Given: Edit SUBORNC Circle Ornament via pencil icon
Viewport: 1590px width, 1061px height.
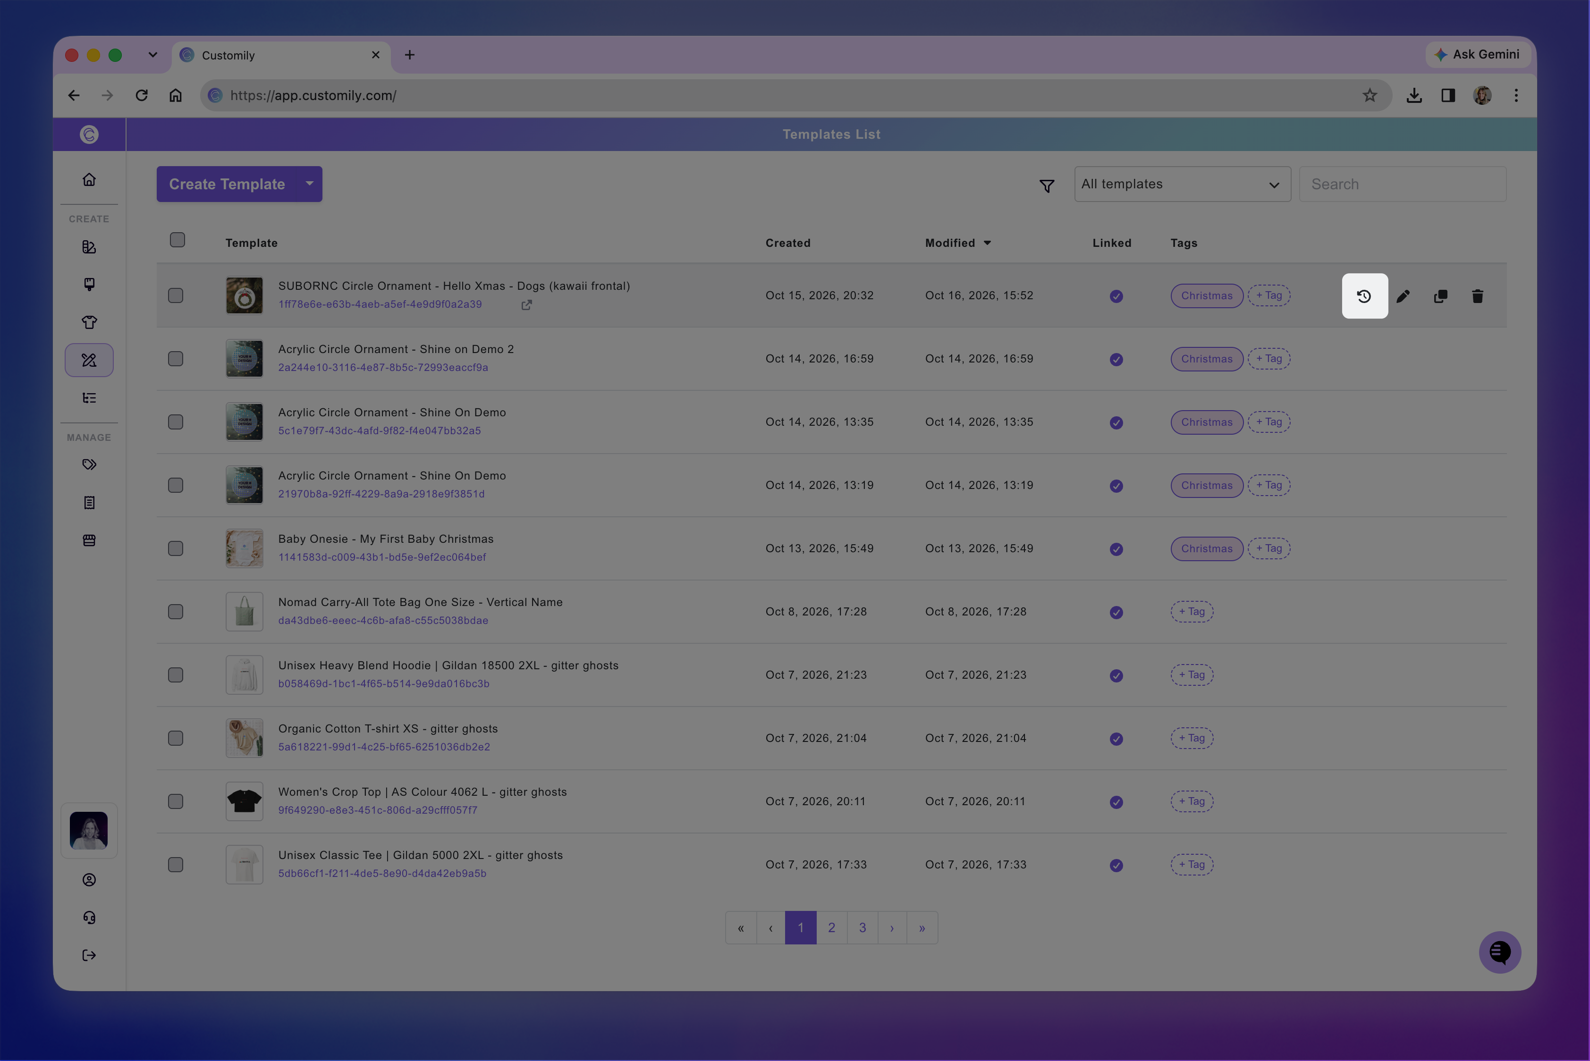Looking at the screenshot, I should pos(1403,296).
